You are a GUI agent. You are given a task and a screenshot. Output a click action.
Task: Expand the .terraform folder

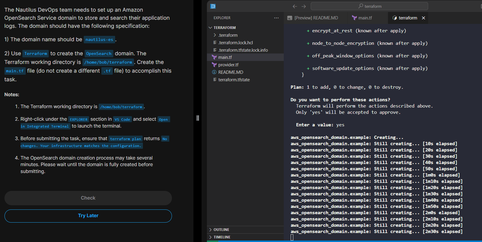click(x=215, y=35)
